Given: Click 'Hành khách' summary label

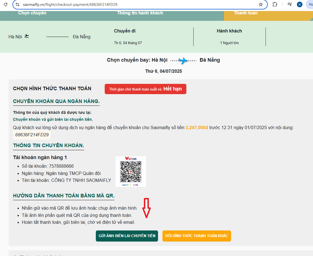Looking at the screenshot, I should coord(229,31).
